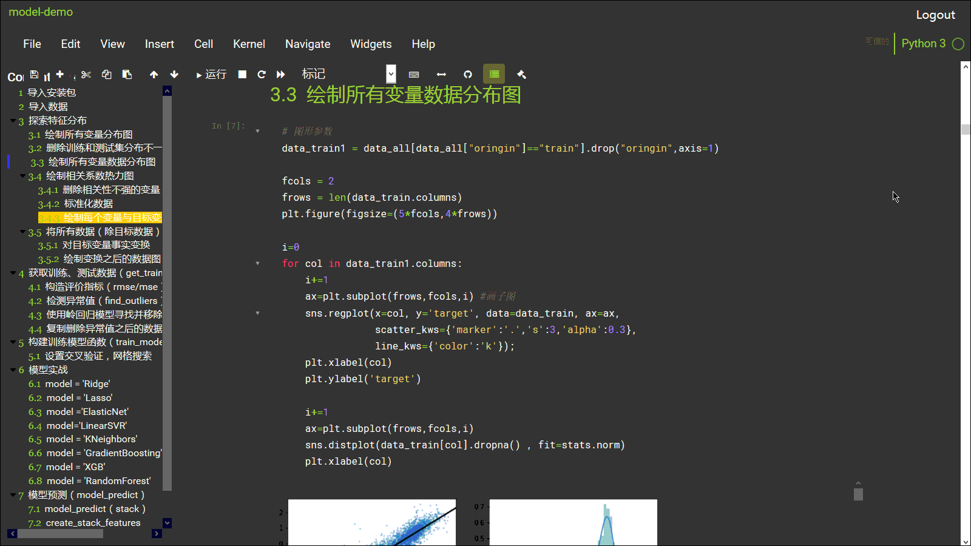The image size is (971, 546).
Task: Open the Edit menu
Action: tap(70, 44)
